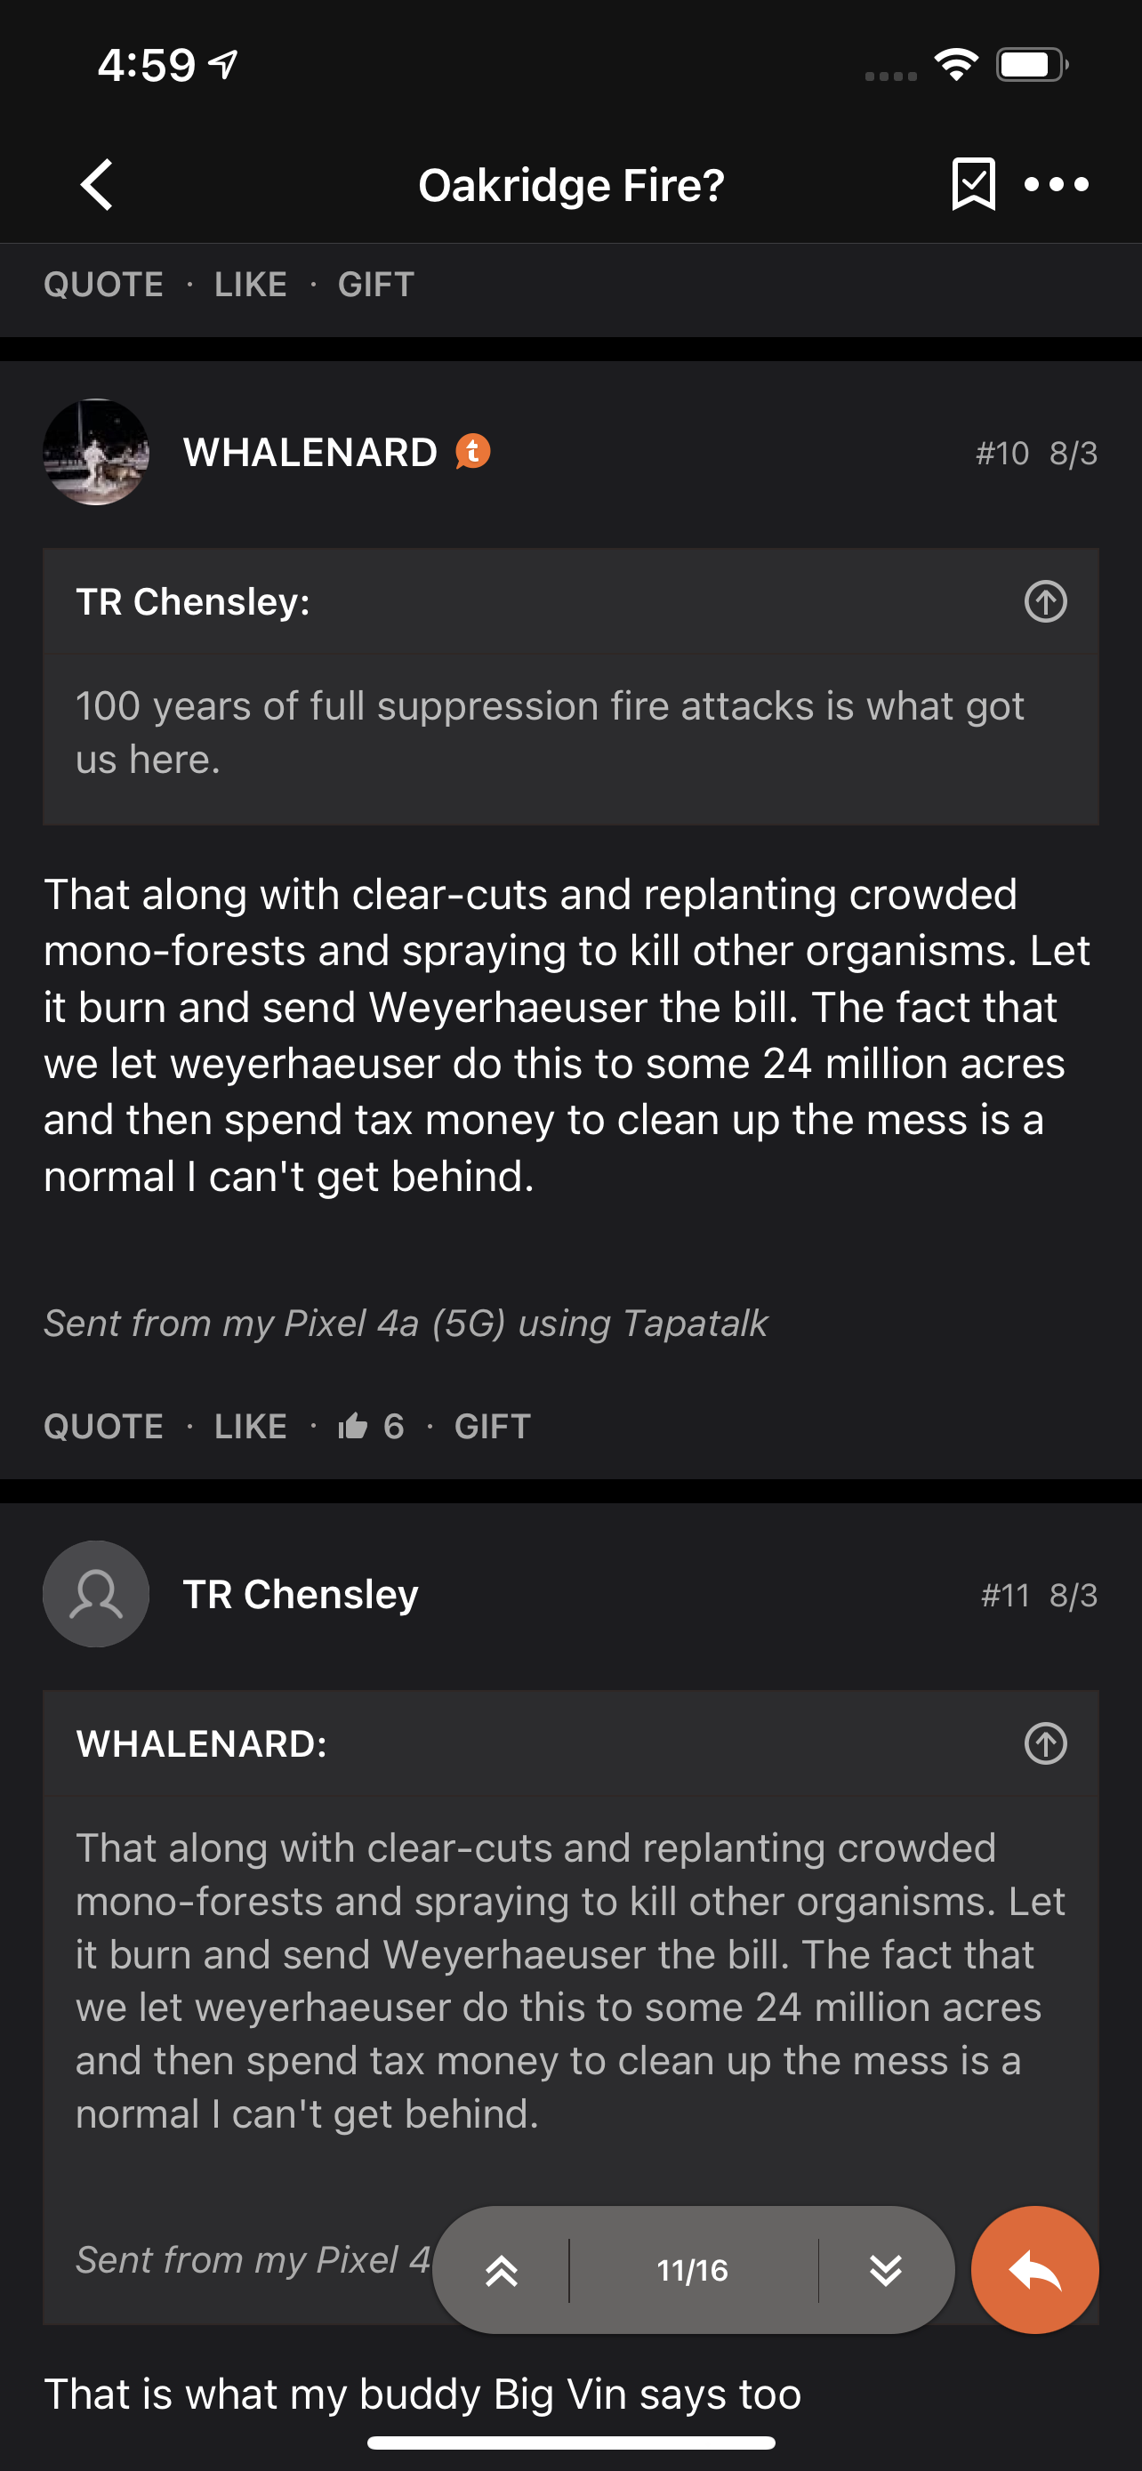Viewport: 1142px width, 2471px height.
Task: Jump to first post with double-up chevron
Action: [x=502, y=2271]
